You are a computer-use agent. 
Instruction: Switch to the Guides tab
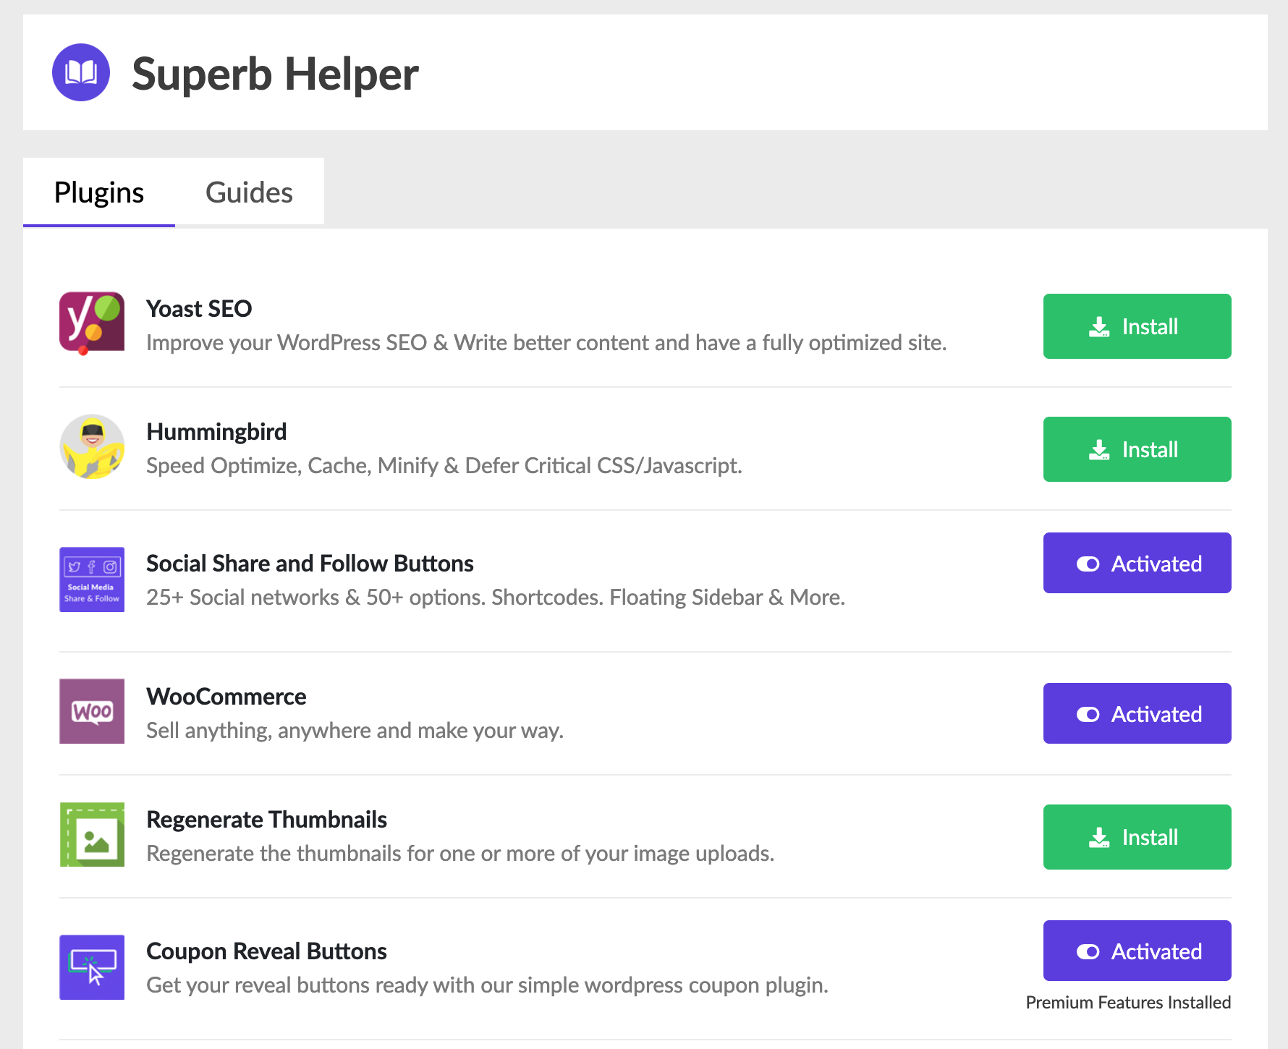coord(249,192)
